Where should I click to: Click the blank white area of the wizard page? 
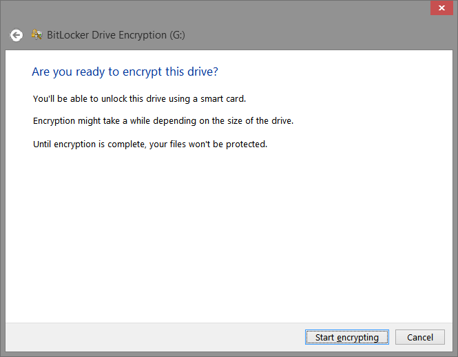click(x=227, y=234)
